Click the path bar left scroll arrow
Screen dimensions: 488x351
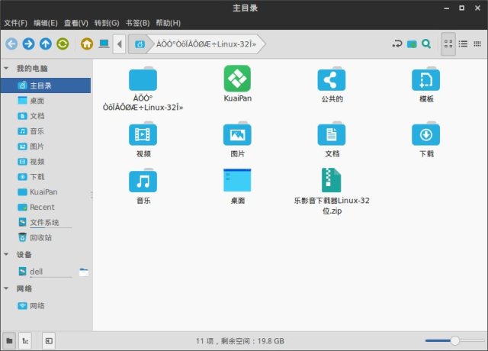(119, 44)
